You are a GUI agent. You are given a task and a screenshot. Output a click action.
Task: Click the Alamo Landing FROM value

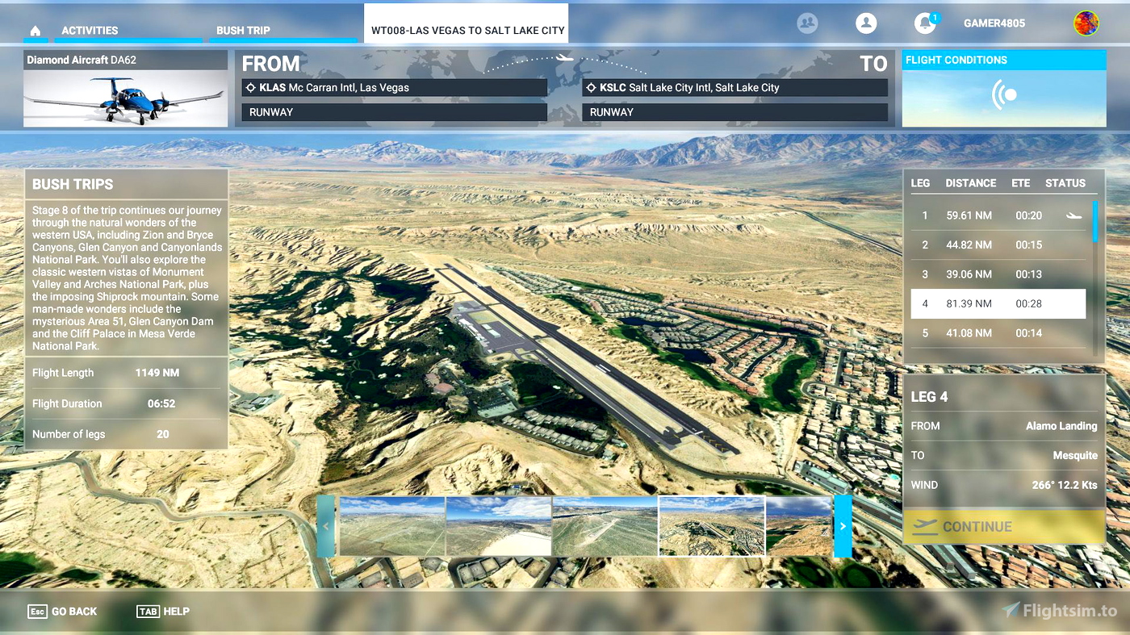point(1061,426)
